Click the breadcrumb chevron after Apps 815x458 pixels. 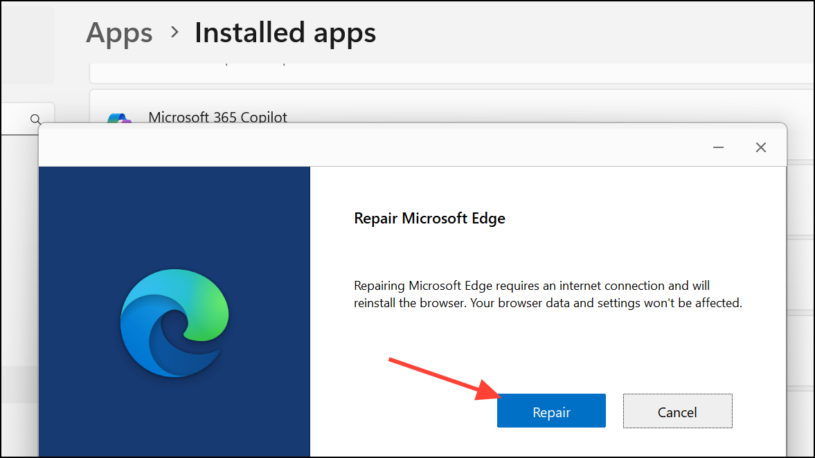click(174, 32)
